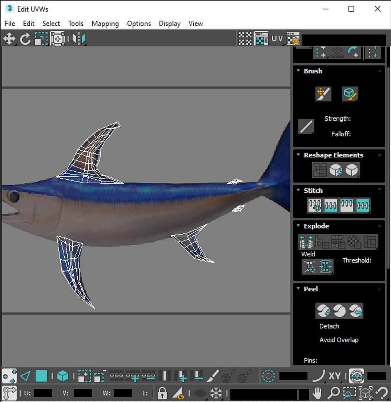Click the Target Weld icon
Viewport: 391px width, 402px height.
310,267
